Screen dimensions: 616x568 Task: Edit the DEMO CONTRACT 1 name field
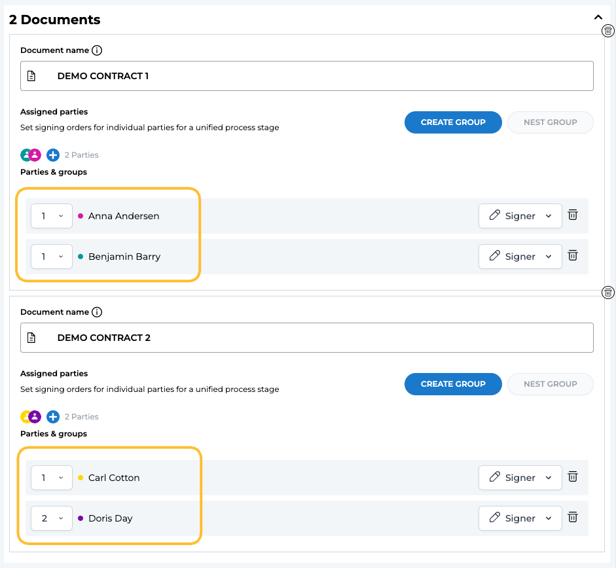[321, 76]
